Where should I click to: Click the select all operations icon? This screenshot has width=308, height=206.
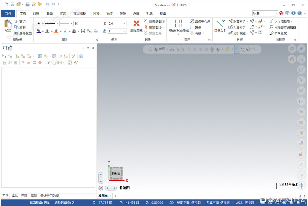click(x=4, y=56)
